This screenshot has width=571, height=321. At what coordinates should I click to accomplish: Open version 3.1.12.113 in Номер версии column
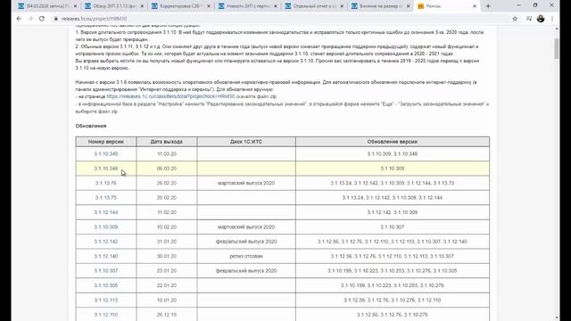pyautogui.click(x=106, y=300)
